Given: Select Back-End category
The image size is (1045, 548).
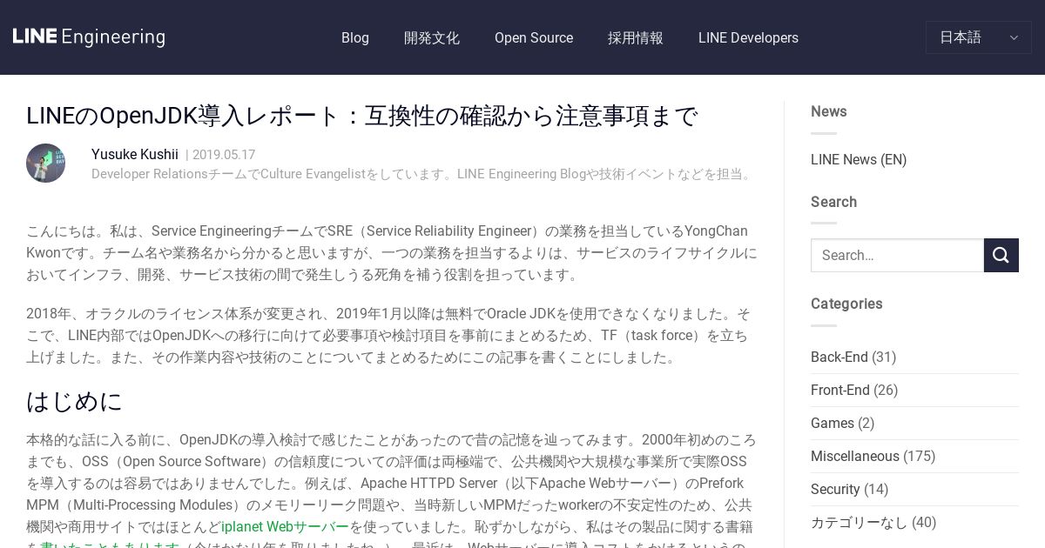Looking at the screenshot, I should (839, 357).
